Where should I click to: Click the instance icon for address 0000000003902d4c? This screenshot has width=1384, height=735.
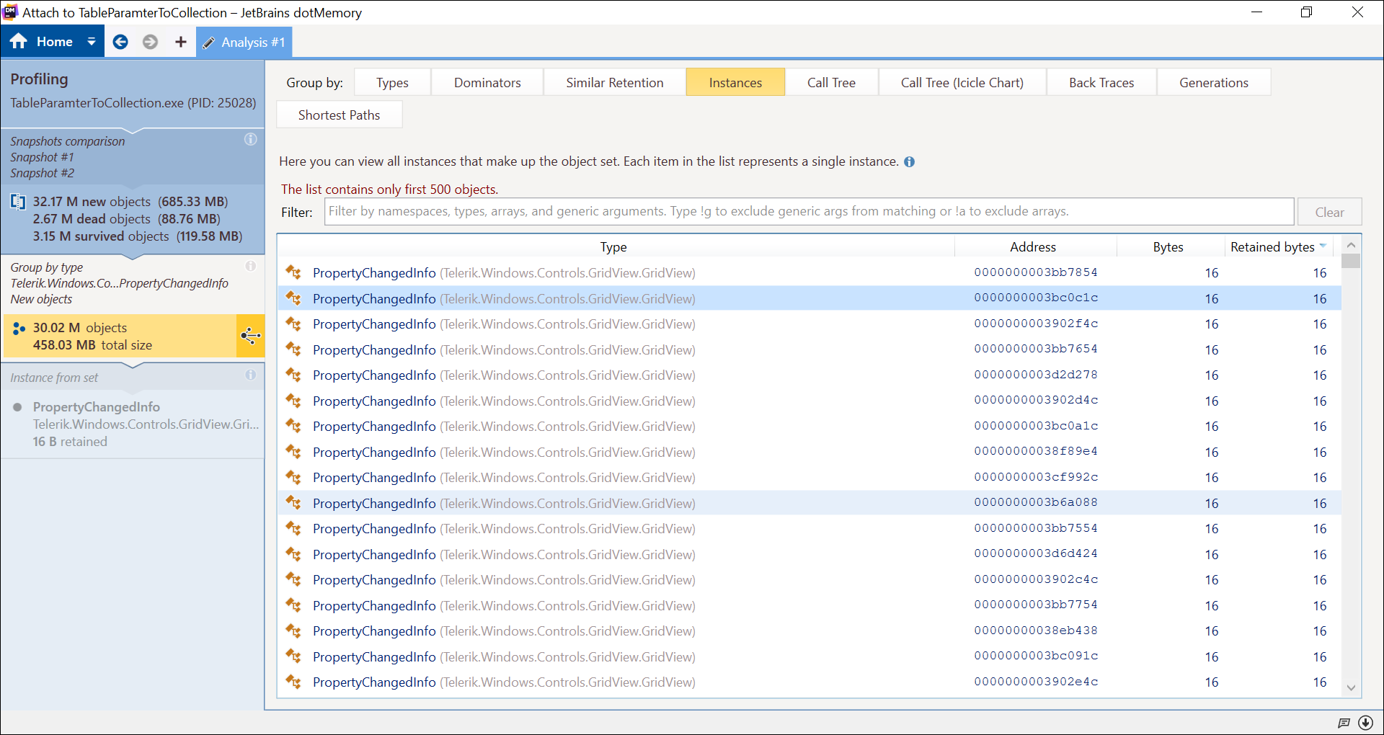click(x=293, y=401)
